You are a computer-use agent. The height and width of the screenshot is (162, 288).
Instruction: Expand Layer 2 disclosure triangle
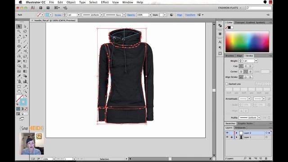click(237, 133)
